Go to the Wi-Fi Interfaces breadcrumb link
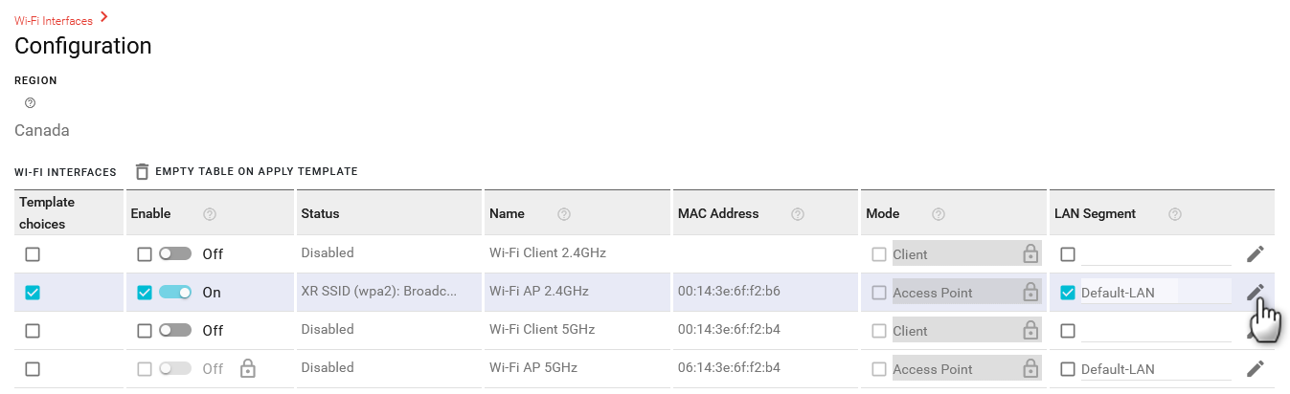The image size is (1290, 394). point(54,20)
